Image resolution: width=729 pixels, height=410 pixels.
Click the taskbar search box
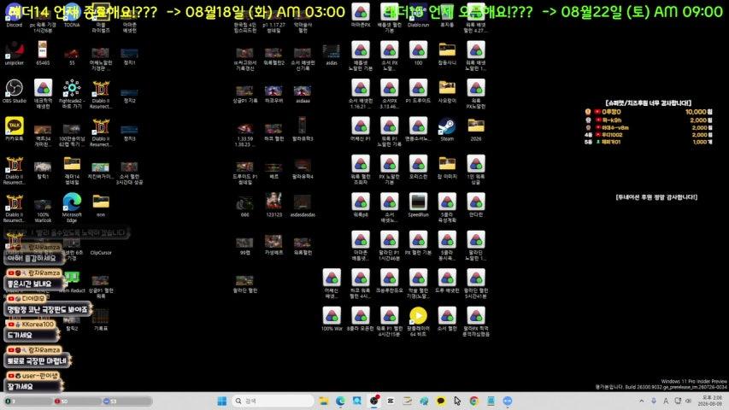(273, 401)
